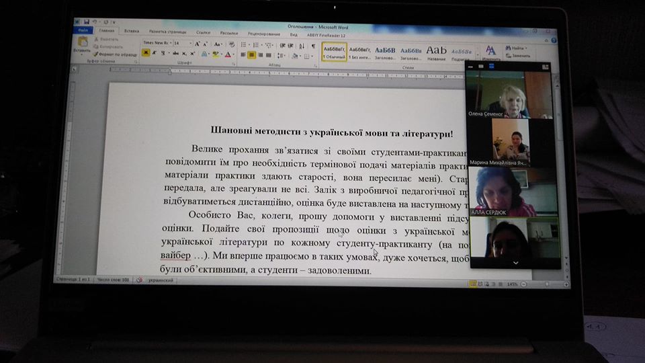Toggle italic formatting button
This screenshot has height=363, width=645.
(x=155, y=53)
